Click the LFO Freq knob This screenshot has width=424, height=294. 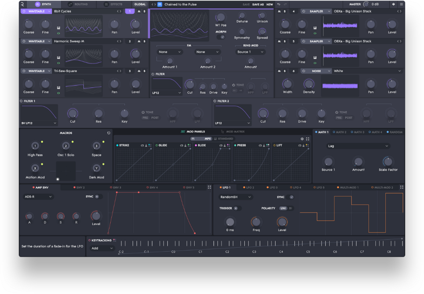[256, 222]
